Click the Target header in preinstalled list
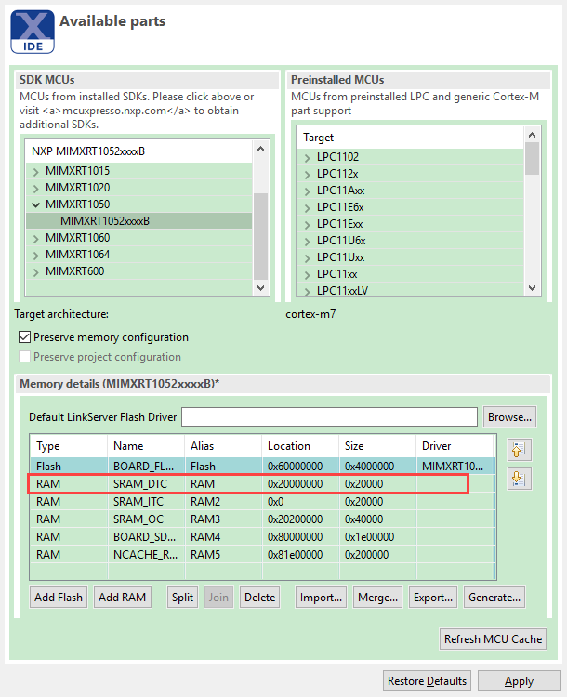This screenshot has width=567, height=697. pos(410,138)
